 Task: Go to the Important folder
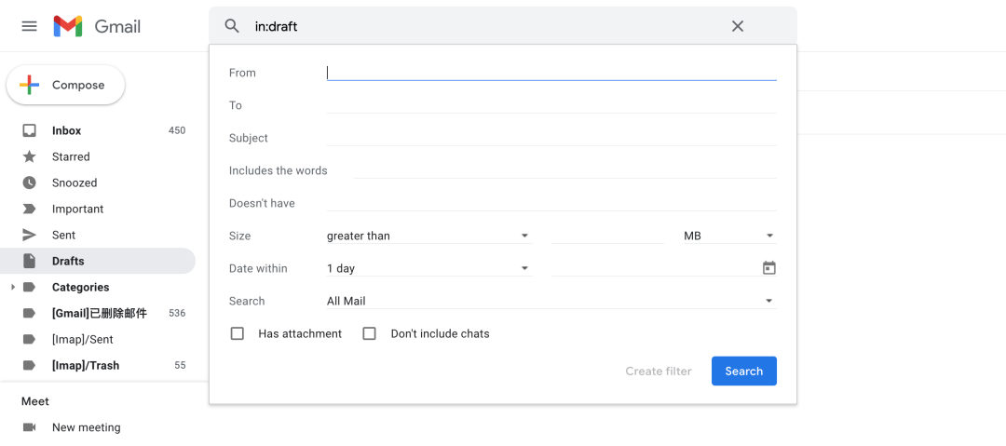(77, 209)
